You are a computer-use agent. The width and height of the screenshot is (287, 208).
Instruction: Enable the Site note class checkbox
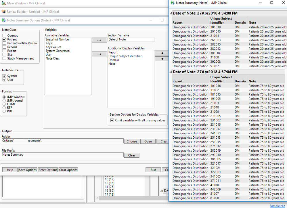click(4, 55)
